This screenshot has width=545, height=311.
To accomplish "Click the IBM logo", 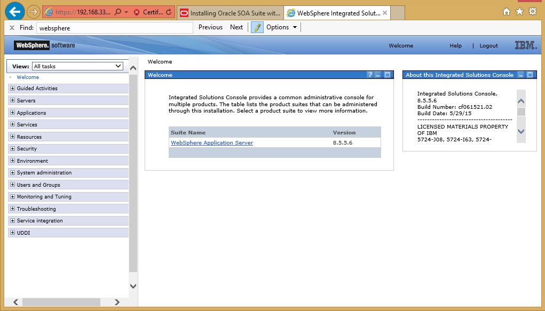I will point(525,45).
